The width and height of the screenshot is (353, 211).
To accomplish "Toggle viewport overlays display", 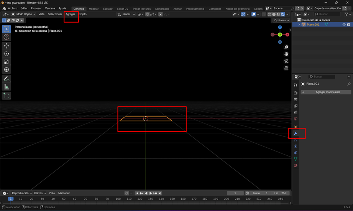I will pos(254,14).
